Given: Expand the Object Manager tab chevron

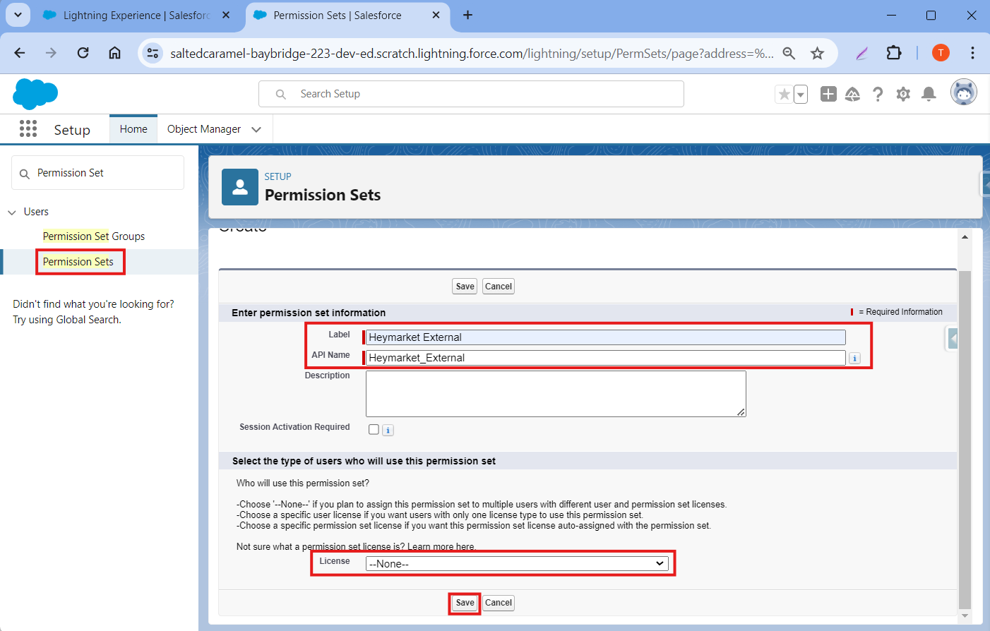Looking at the screenshot, I should (256, 129).
